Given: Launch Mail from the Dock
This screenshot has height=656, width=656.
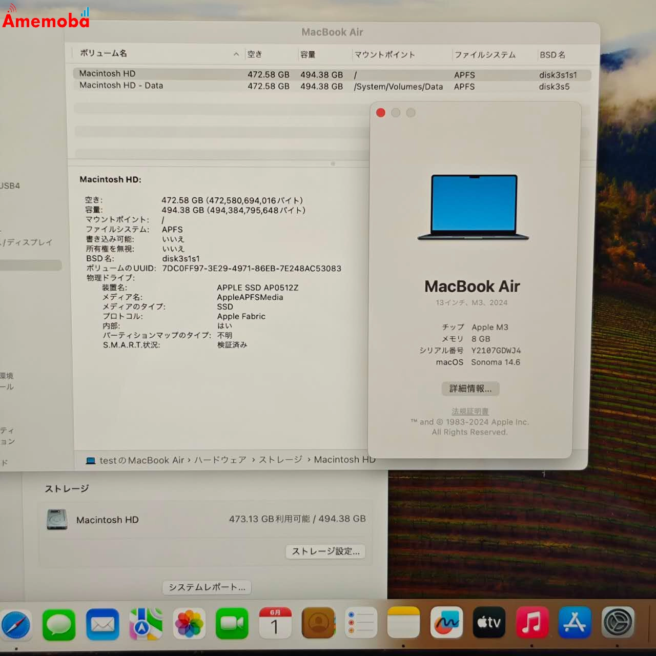Looking at the screenshot, I should (102, 624).
